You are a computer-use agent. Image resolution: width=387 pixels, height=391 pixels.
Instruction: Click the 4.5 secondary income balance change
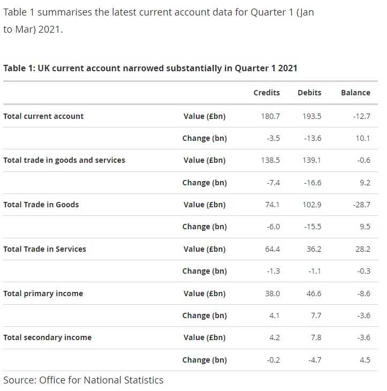coord(365,360)
